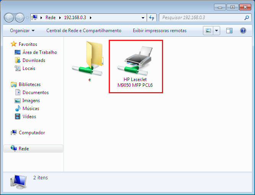The width and height of the screenshot is (255, 195).
Task: Click the Imagens picture icon
Action: [18, 101]
